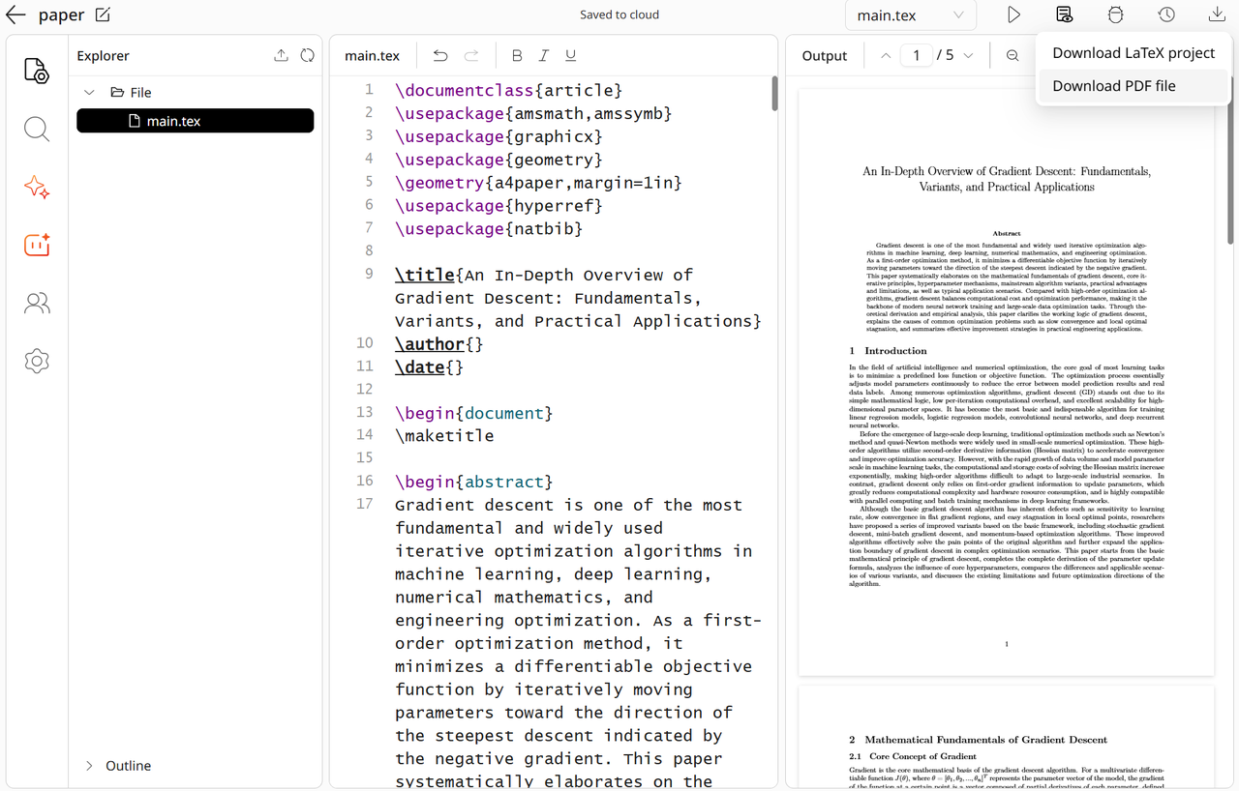Open version history clock icon
1239x791 pixels.
coord(1166,15)
